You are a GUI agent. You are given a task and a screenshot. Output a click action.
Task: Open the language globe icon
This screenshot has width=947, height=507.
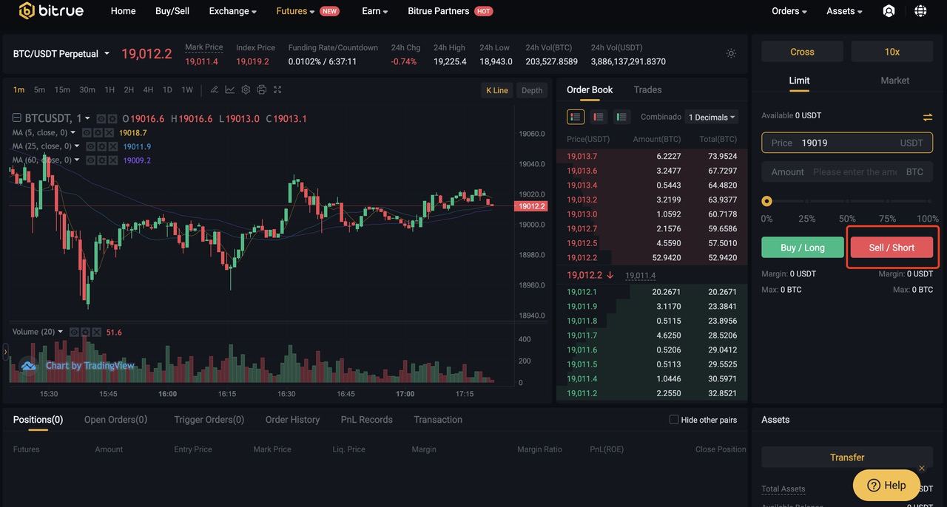[x=920, y=11]
